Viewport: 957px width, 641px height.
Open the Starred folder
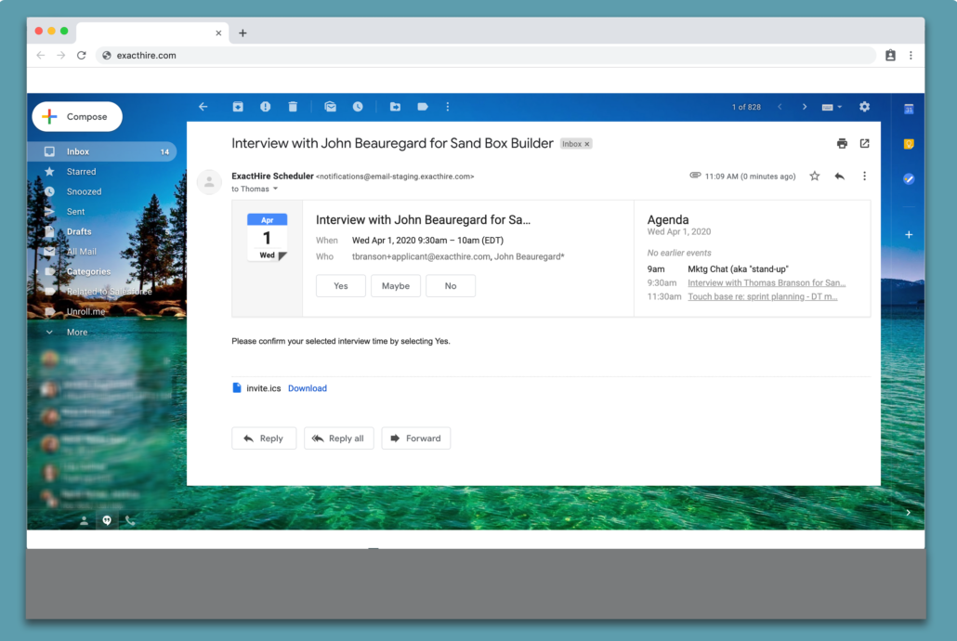tap(81, 172)
